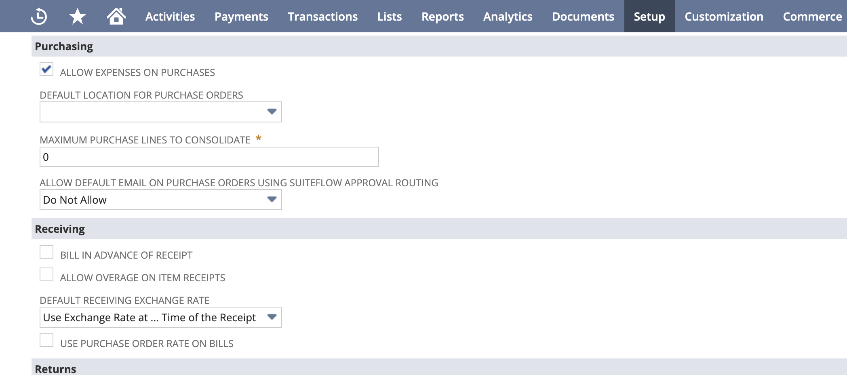Viewport: 847px width, 375px height.
Task: Click the Maximum Purchase Lines to Consolidate label
Action: pos(145,140)
